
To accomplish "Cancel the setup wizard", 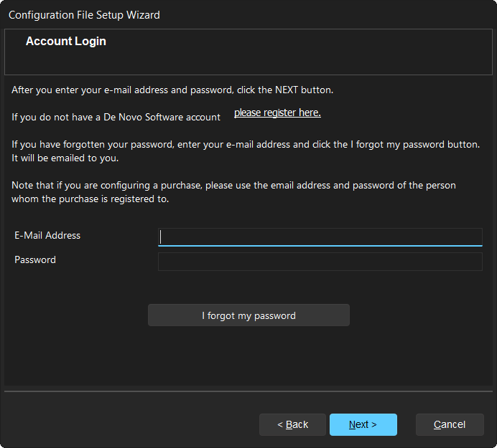I will coord(449,424).
